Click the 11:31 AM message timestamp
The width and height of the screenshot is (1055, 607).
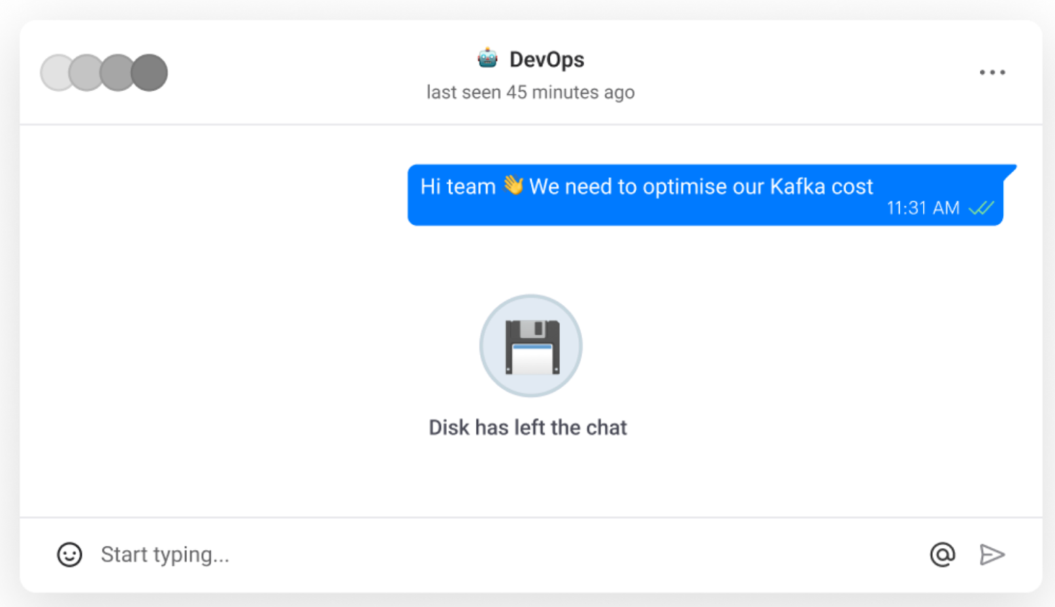point(923,208)
